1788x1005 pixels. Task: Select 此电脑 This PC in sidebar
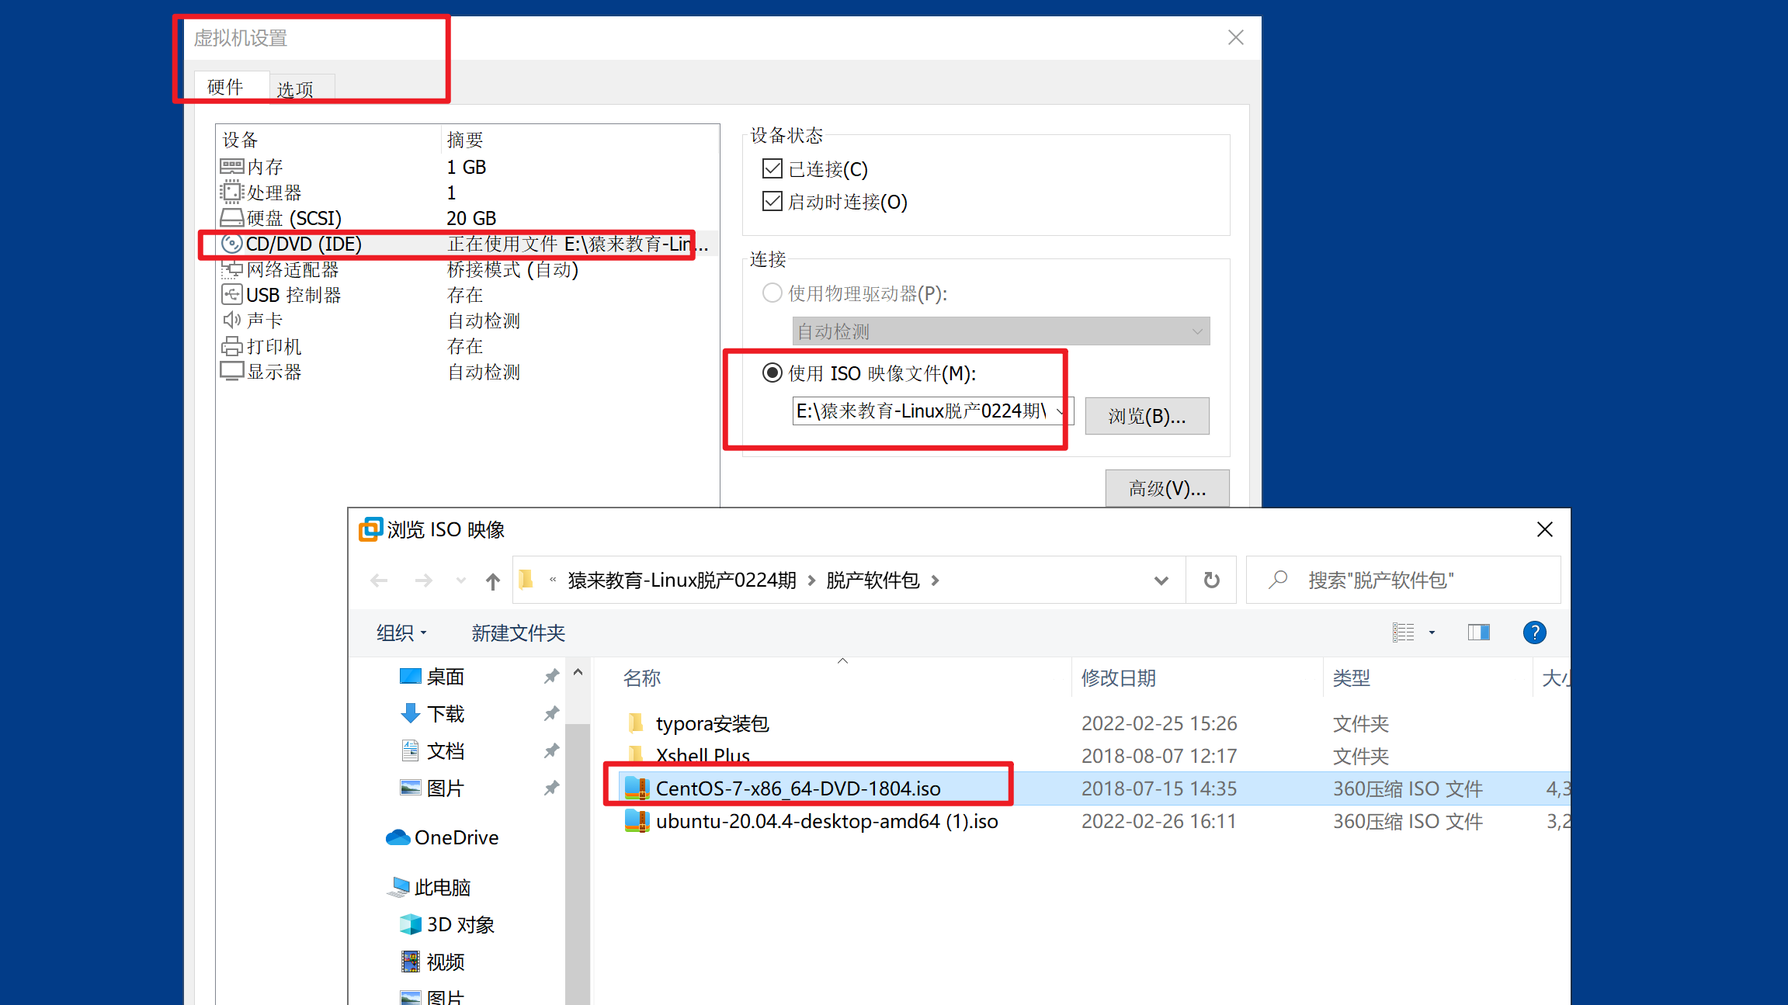click(x=429, y=887)
